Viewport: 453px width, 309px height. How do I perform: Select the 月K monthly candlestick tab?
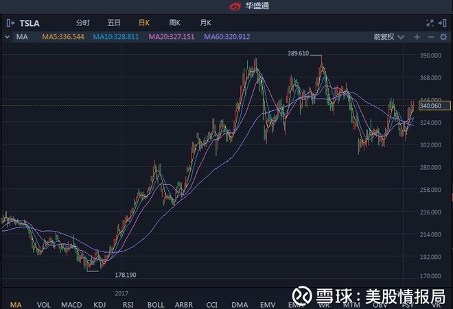click(205, 23)
